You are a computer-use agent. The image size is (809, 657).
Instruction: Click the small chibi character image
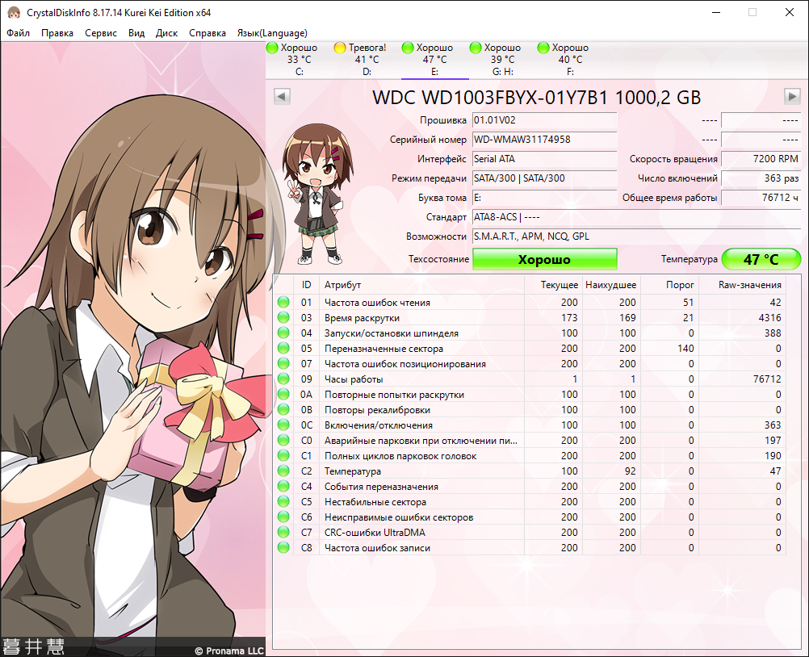click(316, 195)
